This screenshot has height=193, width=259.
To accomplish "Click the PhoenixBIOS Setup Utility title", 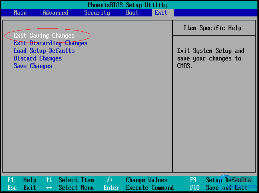I will (128, 5).
